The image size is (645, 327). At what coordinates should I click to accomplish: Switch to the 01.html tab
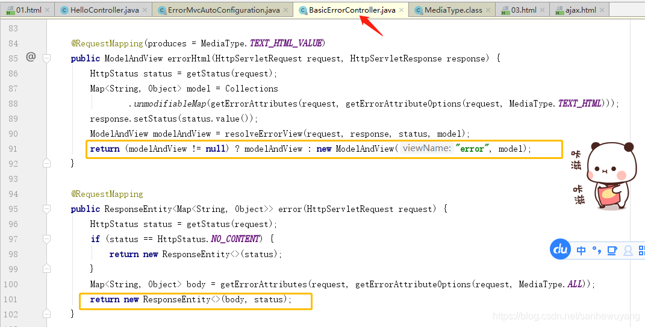[27, 10]
